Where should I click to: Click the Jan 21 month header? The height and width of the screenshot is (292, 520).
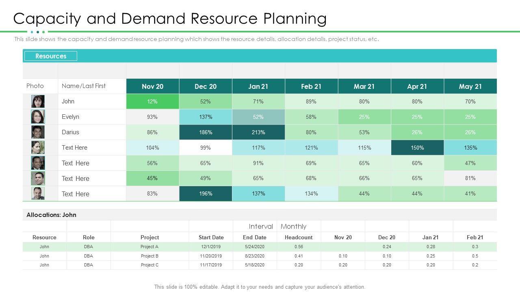(x=258, y=86)
